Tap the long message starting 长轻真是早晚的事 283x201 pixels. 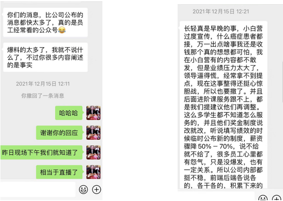(x=224, y=105)
